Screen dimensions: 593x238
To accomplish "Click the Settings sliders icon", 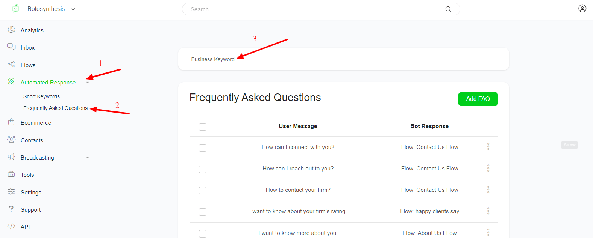I will 11,191.
